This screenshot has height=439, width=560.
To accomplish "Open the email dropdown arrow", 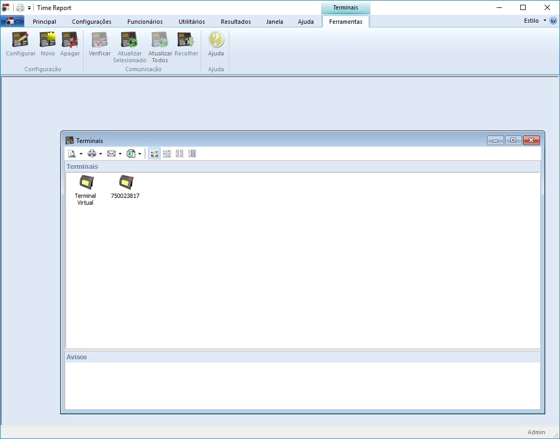I will (120, 154).
